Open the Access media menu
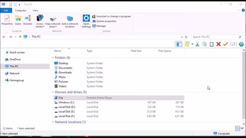The width and height of the screenshot is (246, 138). click(x=40, y=21)
